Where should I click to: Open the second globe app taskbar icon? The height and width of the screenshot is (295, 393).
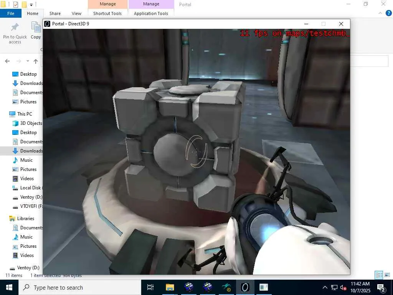[208, 287]
